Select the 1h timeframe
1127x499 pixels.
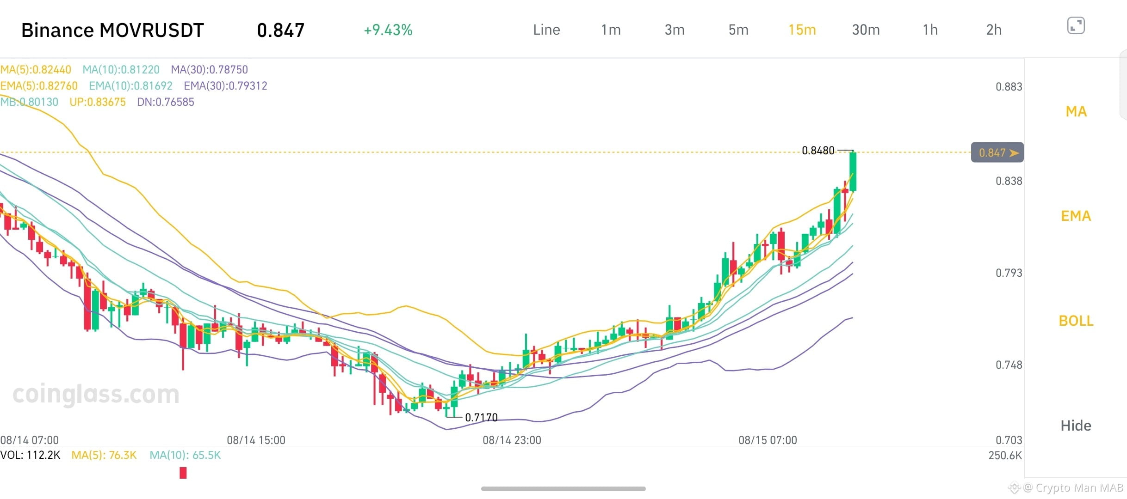point(930,30)
